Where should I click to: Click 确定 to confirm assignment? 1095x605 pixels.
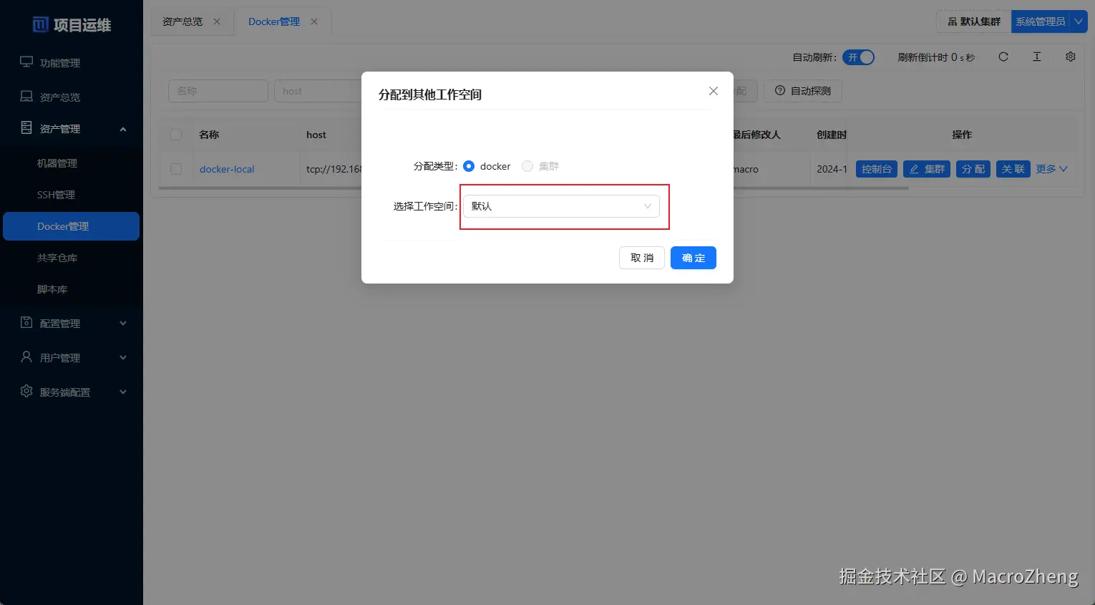click(693, 258)
